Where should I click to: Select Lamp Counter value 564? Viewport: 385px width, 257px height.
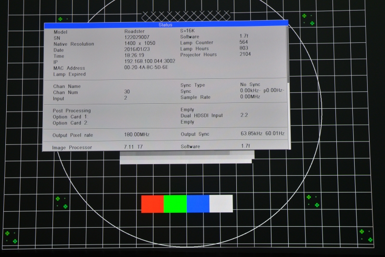244,42
